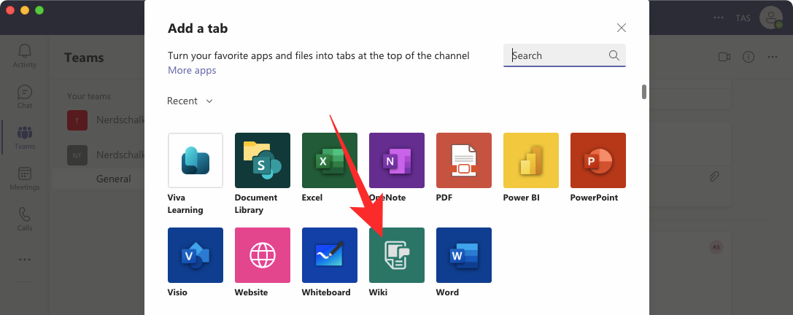Image resolution: width=793 pixels, height=315 pixels.
Task: Choose the Visio app icon
Action: pyautogui.click(x=196, y=255)
